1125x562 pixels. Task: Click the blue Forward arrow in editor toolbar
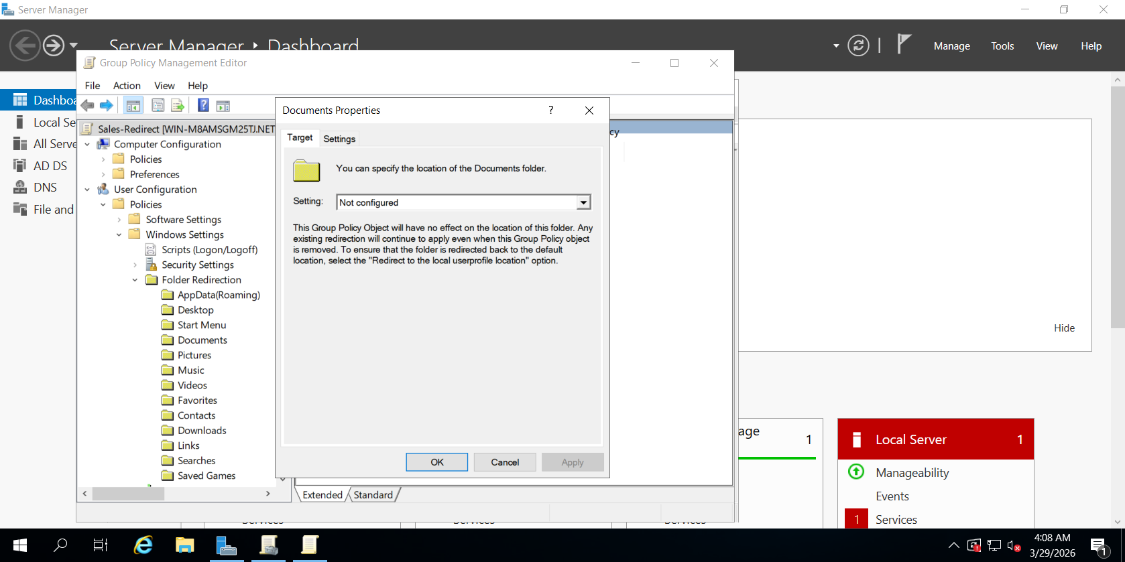tap(106, 105)
